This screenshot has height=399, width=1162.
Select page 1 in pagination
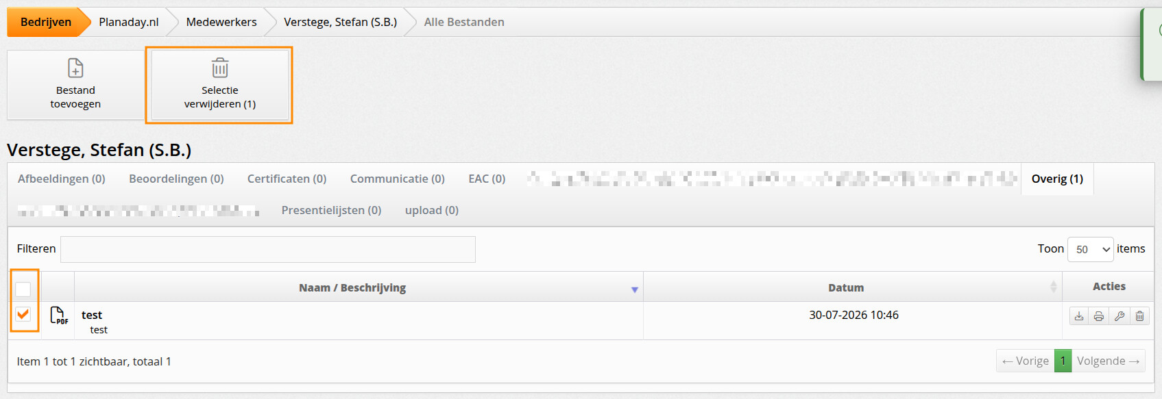tap(1063, 361)
